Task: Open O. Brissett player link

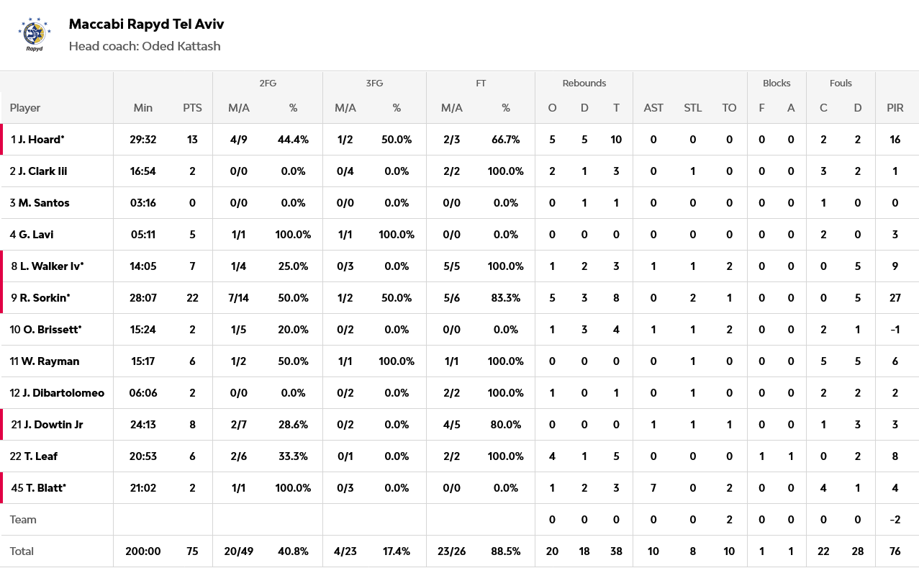Action: [x=52, y=330]
